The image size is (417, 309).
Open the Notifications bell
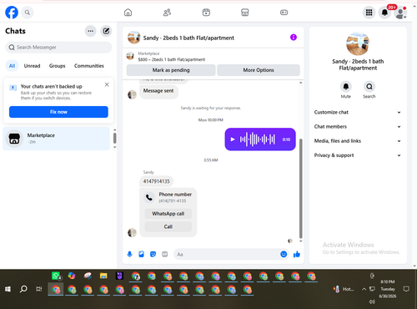click(384, 13)
